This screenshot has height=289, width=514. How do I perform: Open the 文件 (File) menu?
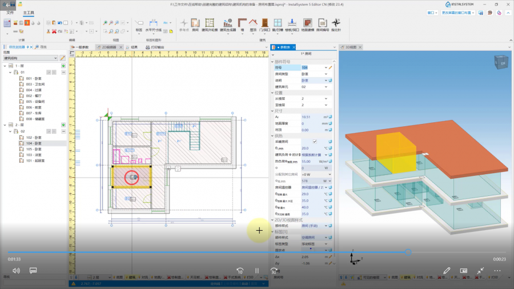point(10,11)
